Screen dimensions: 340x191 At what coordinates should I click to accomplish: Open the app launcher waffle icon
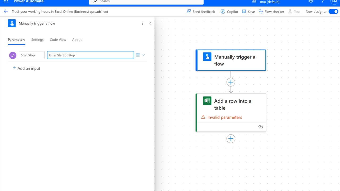pyautogui.click(x=6, y=1)
